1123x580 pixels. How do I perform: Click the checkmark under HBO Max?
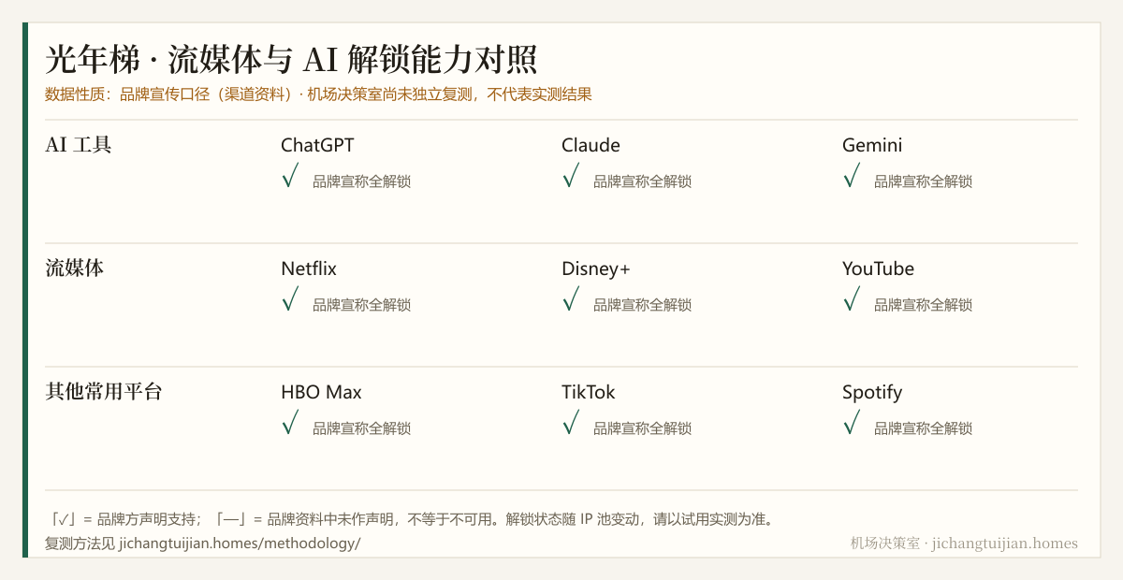coord(290,423)
